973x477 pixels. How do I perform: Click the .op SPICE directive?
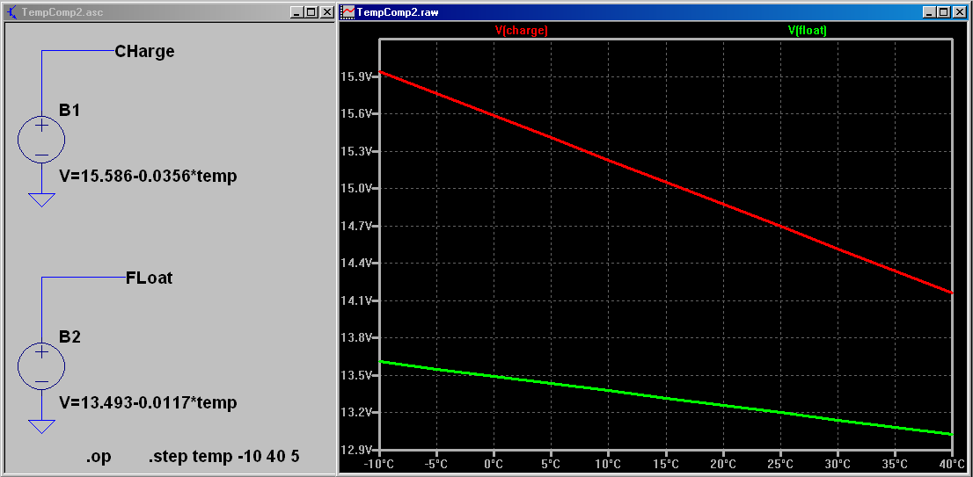98,457
